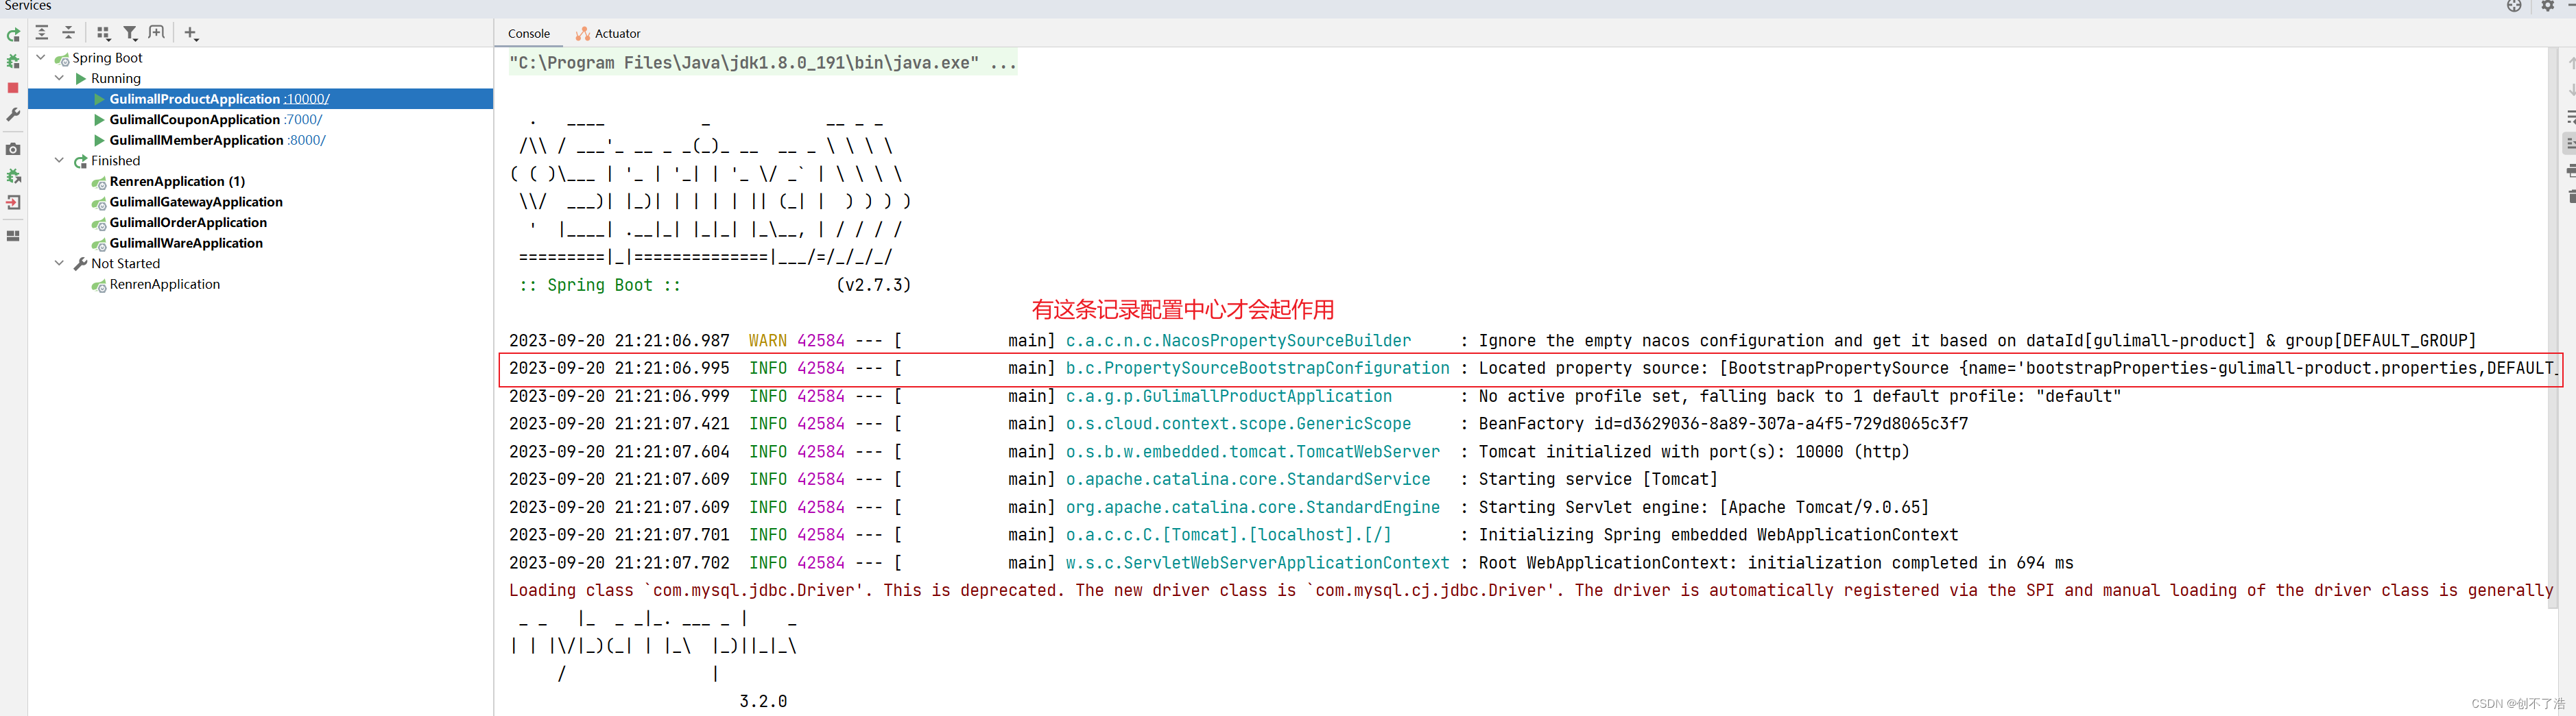Click the Print icon beside the console
Viewport: 2576px width, 716px height.
tap(2570, 171)
